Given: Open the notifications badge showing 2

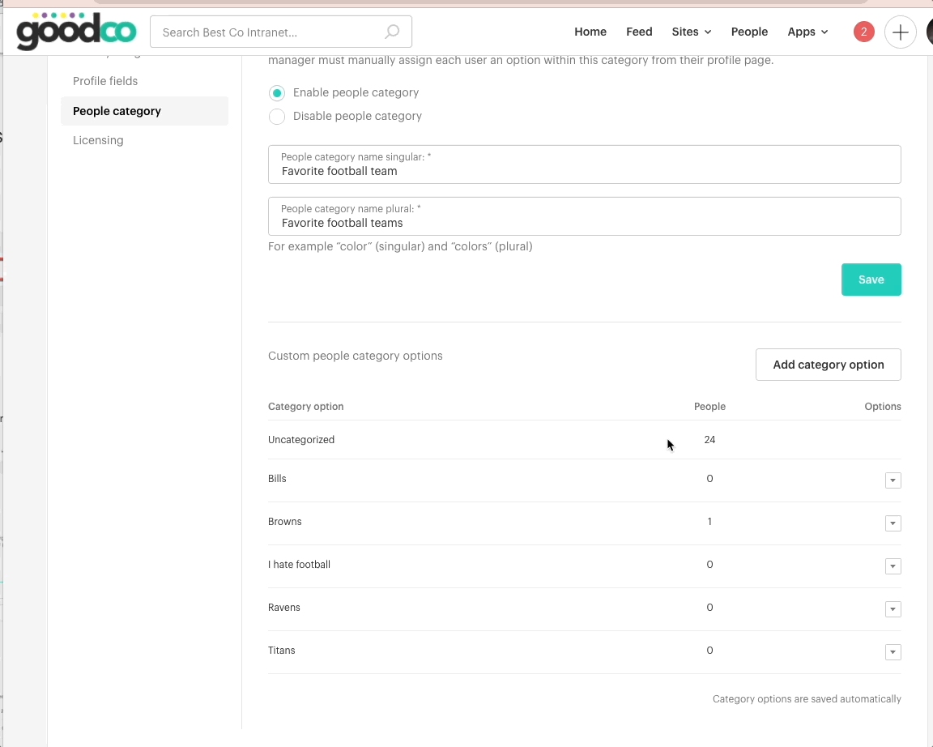Looking at the screenshot, I should point(863,32).
